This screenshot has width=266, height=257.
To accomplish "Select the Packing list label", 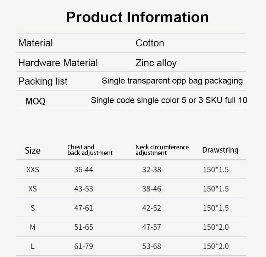I will coord(43,81).
